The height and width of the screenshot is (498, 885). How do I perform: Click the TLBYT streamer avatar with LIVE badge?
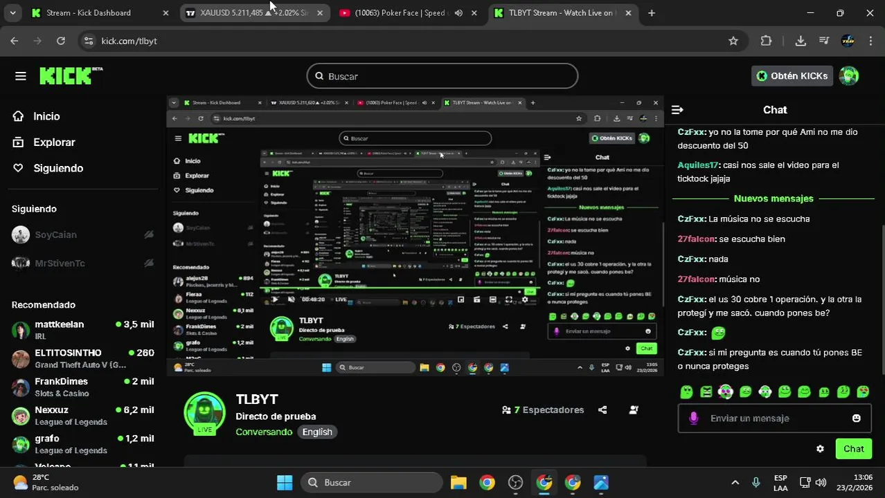[x=204, y=413]
